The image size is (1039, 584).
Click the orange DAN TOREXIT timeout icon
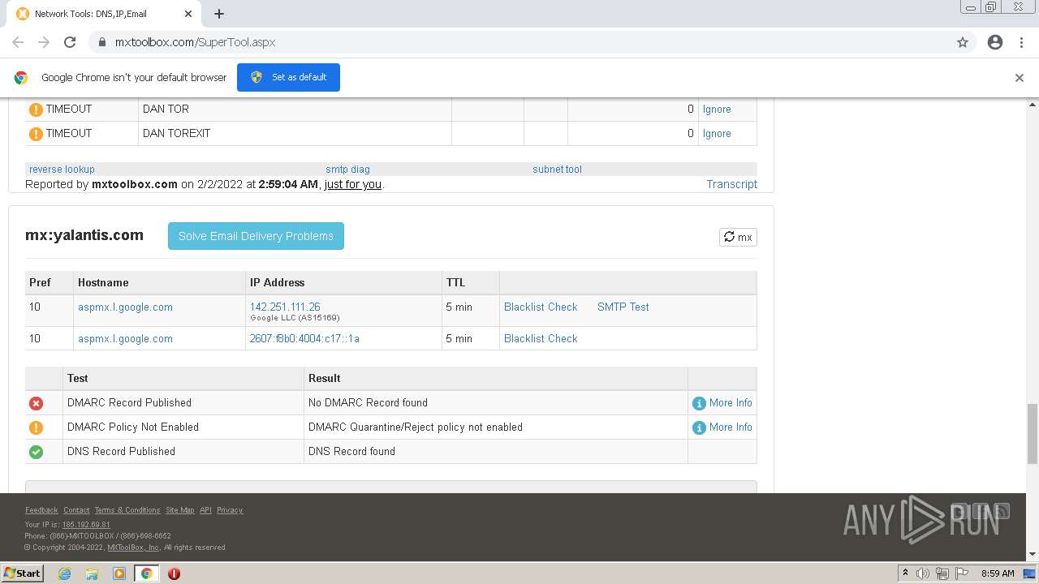click(x=36, y=134)
